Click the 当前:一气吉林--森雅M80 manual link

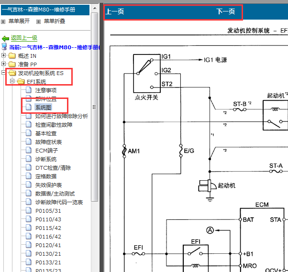54,47
